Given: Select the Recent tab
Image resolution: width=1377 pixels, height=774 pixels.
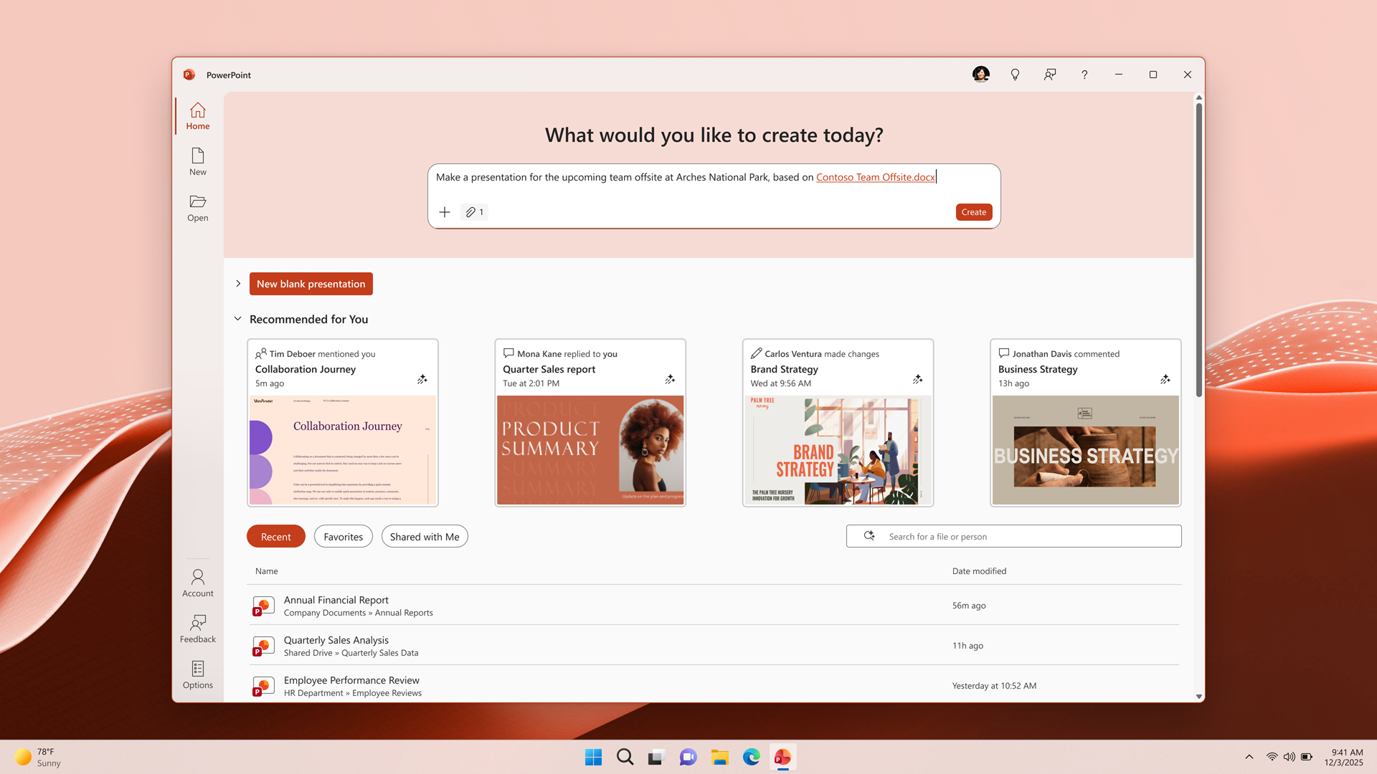Looking at the screenshot, I should [275, 537].
